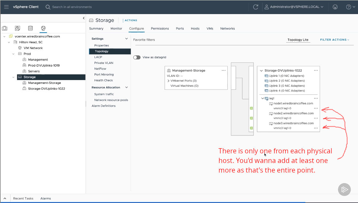Collapse the lag1 uplink group
The height and width of the screenshot is (203, 358).
point(263,98)
